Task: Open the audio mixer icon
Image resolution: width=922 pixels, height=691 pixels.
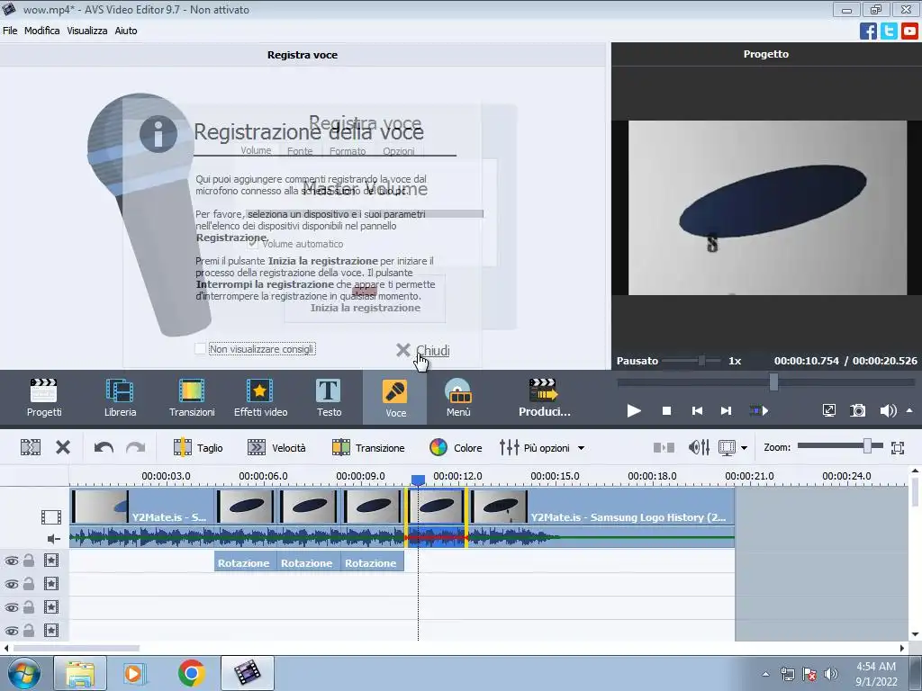Action: 699,448
